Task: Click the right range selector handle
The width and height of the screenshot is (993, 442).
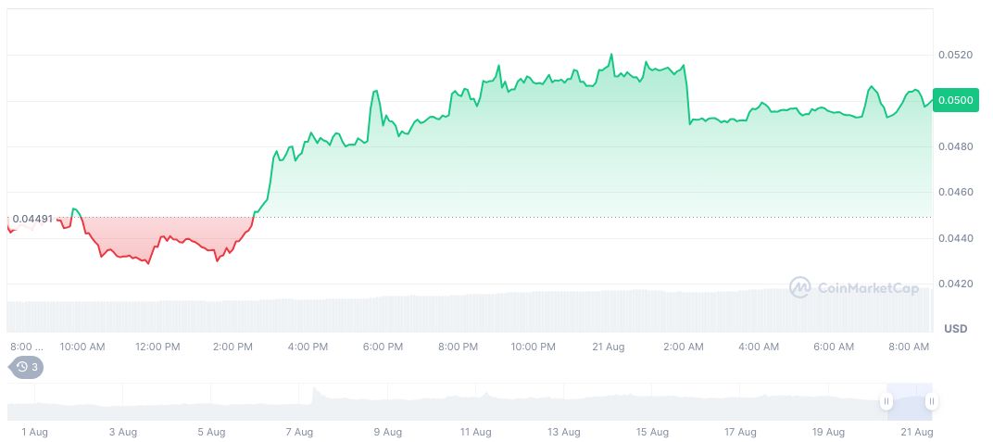Action: [x=931, y=401]
